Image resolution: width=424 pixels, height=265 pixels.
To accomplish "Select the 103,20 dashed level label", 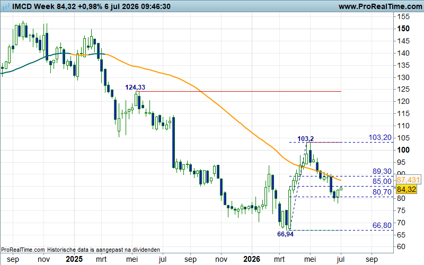I will [380, 138].
